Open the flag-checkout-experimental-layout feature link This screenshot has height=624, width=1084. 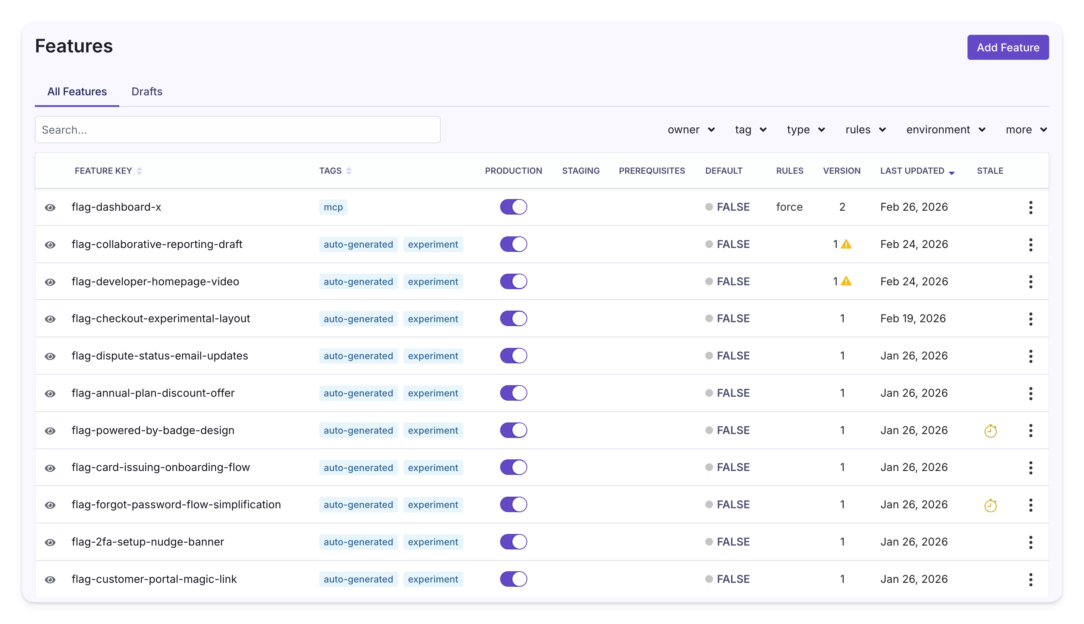161,318
